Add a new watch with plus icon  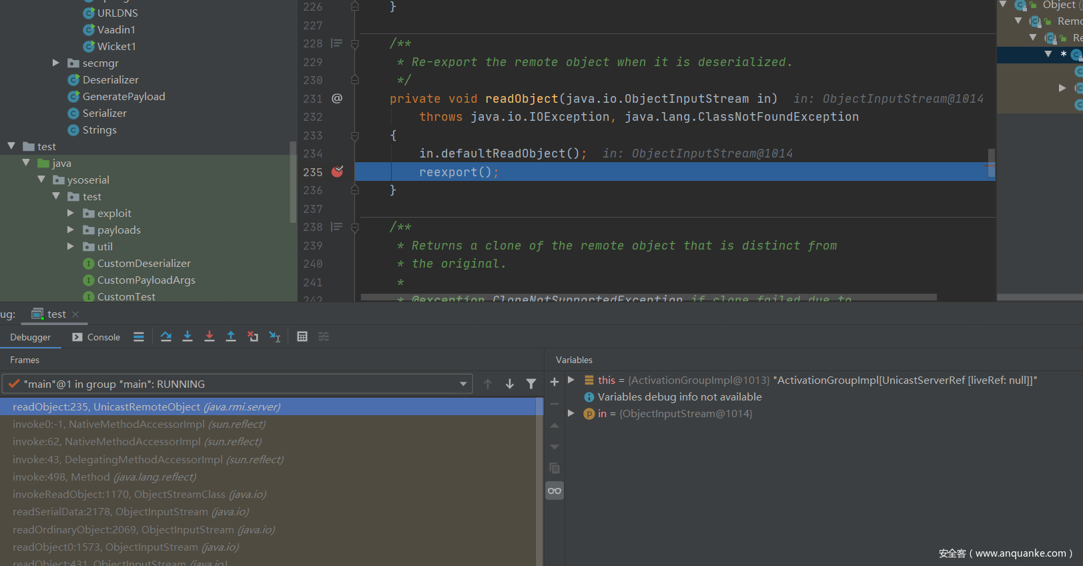click(x=555, y=382)
